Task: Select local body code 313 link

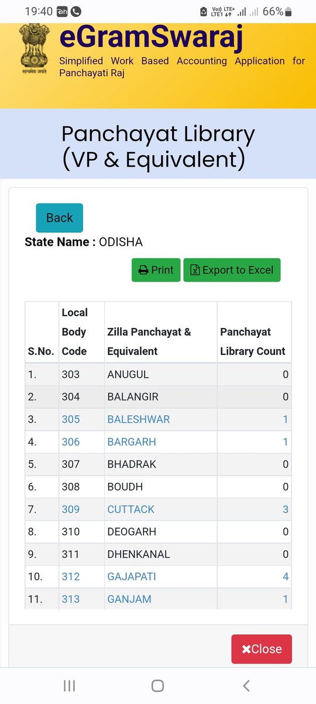Action: point(71,599)
